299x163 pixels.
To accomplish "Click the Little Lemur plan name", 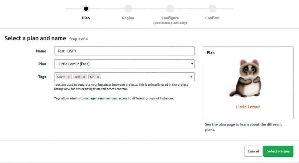I will (x=248, y=107).
